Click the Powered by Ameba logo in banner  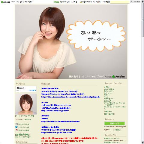pos(115,76)
